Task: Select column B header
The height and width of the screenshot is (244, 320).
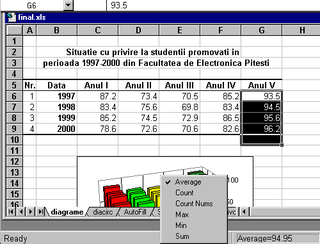Action: pyautogui.click(x=56, y=30)
